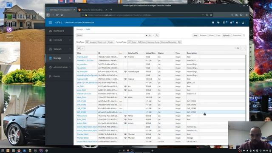Select Content Type ISO filter

click(x=179, y=42)
